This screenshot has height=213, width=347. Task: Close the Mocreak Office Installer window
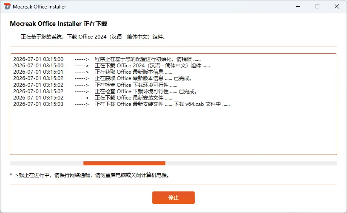click(337, 6)
